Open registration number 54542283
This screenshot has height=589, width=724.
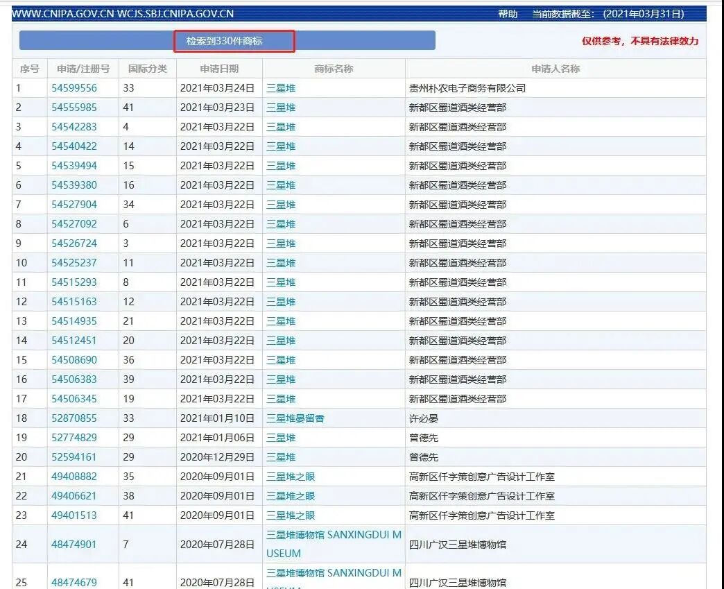pos(74,126)
